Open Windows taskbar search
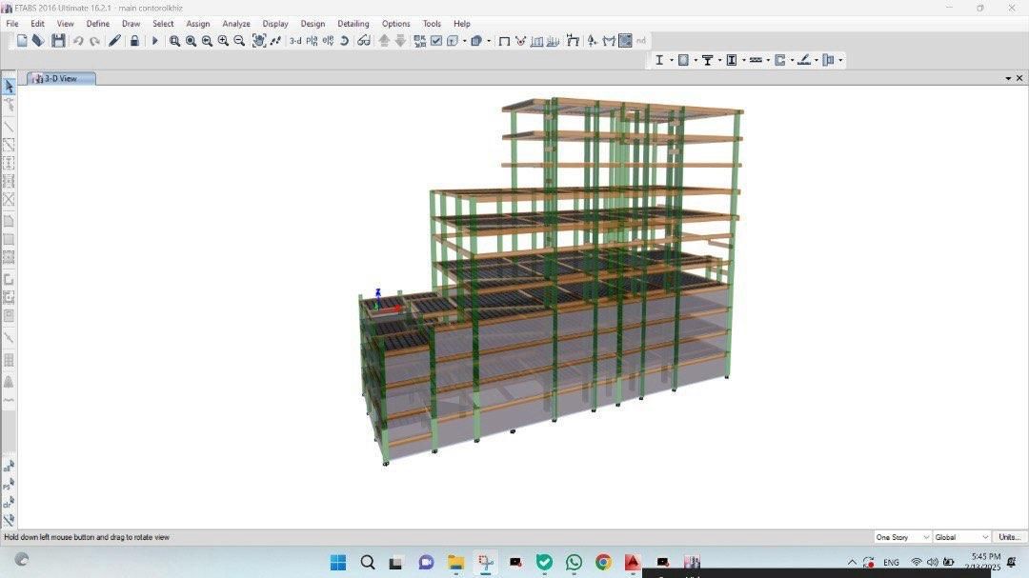Image resolution: width=1029 pixels, height=578 pixels. pyautogui.click(x=368, y=562)
